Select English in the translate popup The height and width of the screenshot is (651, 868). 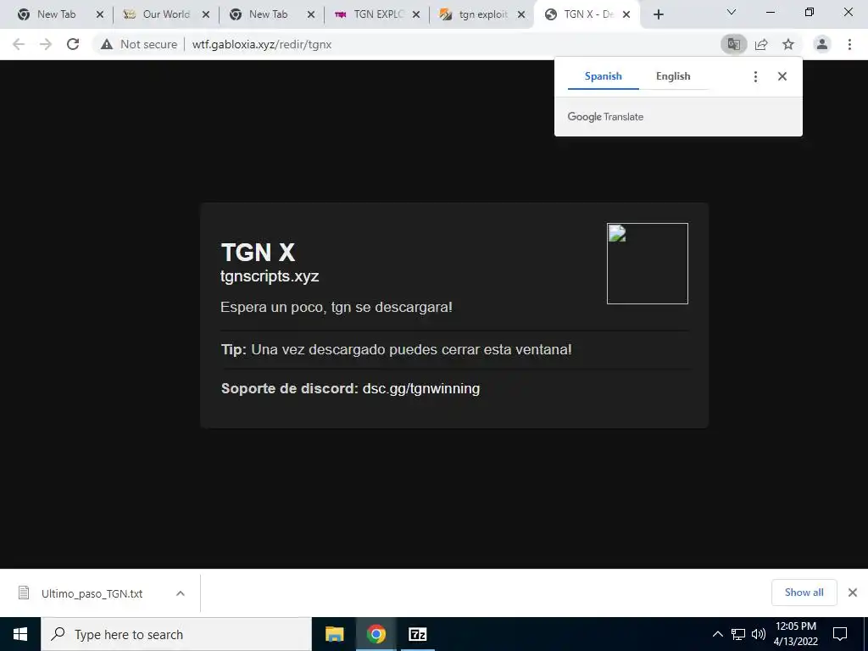point(673,76)
